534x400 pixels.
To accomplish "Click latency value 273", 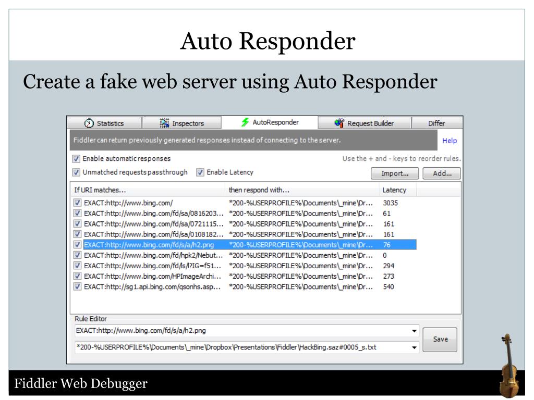I will pyautogui.click(x=389, y=277).
